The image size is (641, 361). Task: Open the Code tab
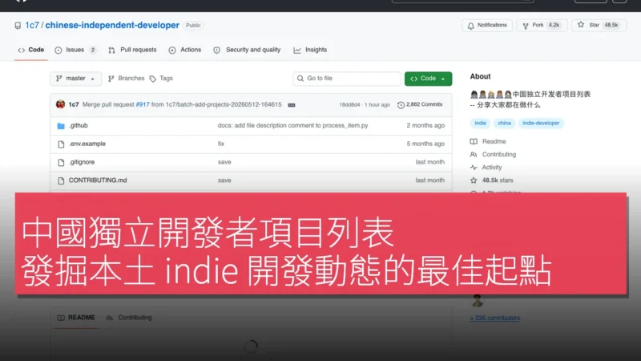point(31,50)
